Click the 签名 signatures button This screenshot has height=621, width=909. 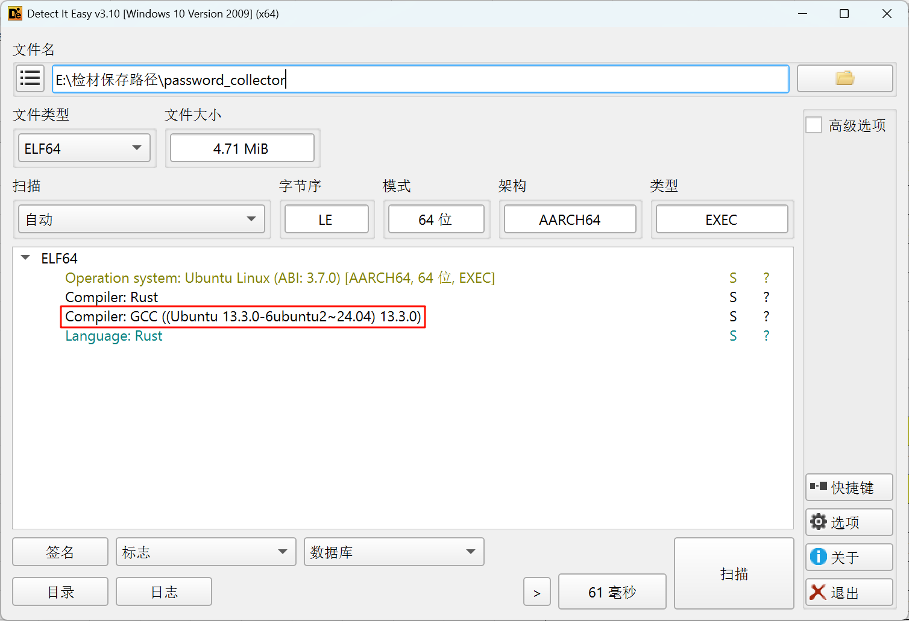[x=60, y=552]
